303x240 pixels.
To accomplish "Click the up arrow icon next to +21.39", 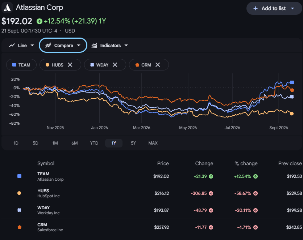I will coord(211,176).
